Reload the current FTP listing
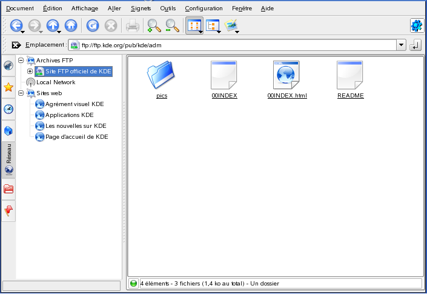427x294 pixels. click(93, 25)
